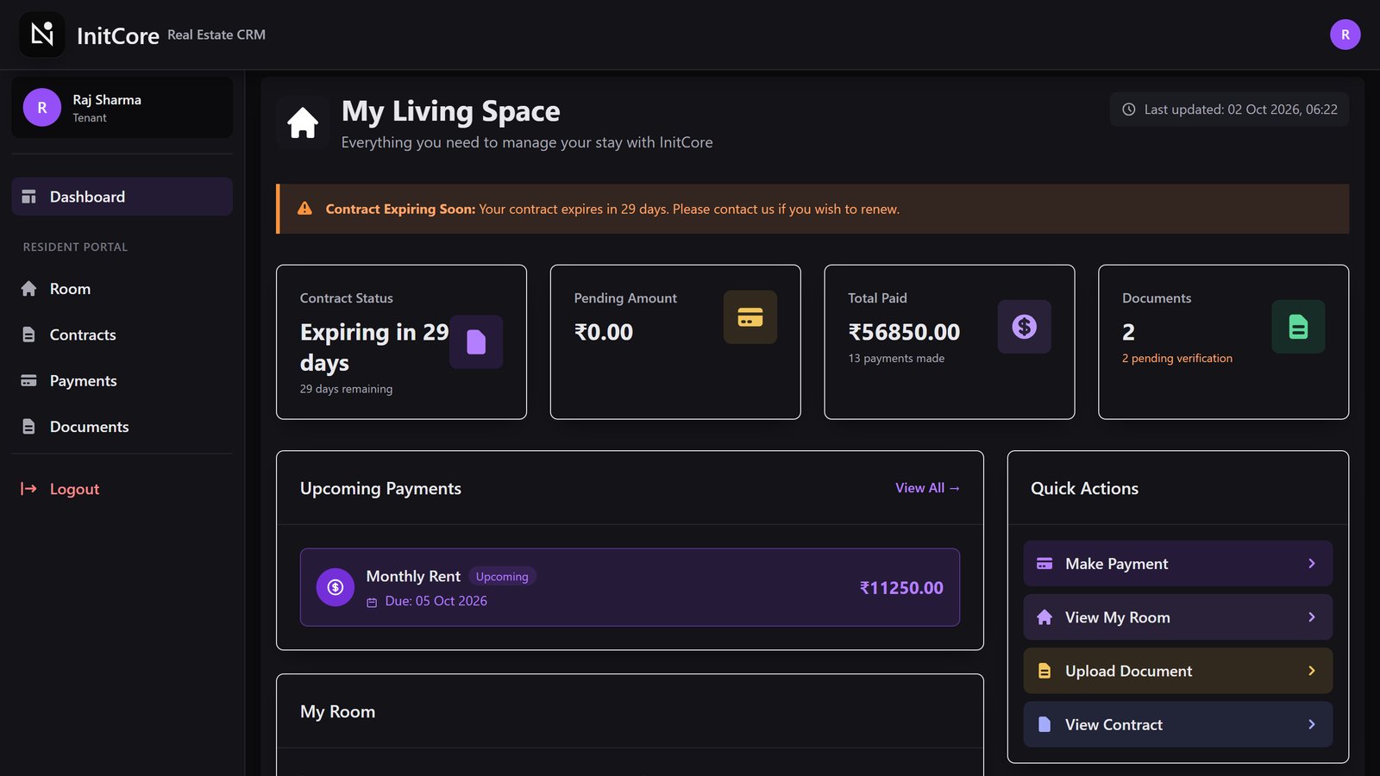1380x776 pixels.
Task: Click the warning triangle in the contract alert
Action: click(304, 209)
